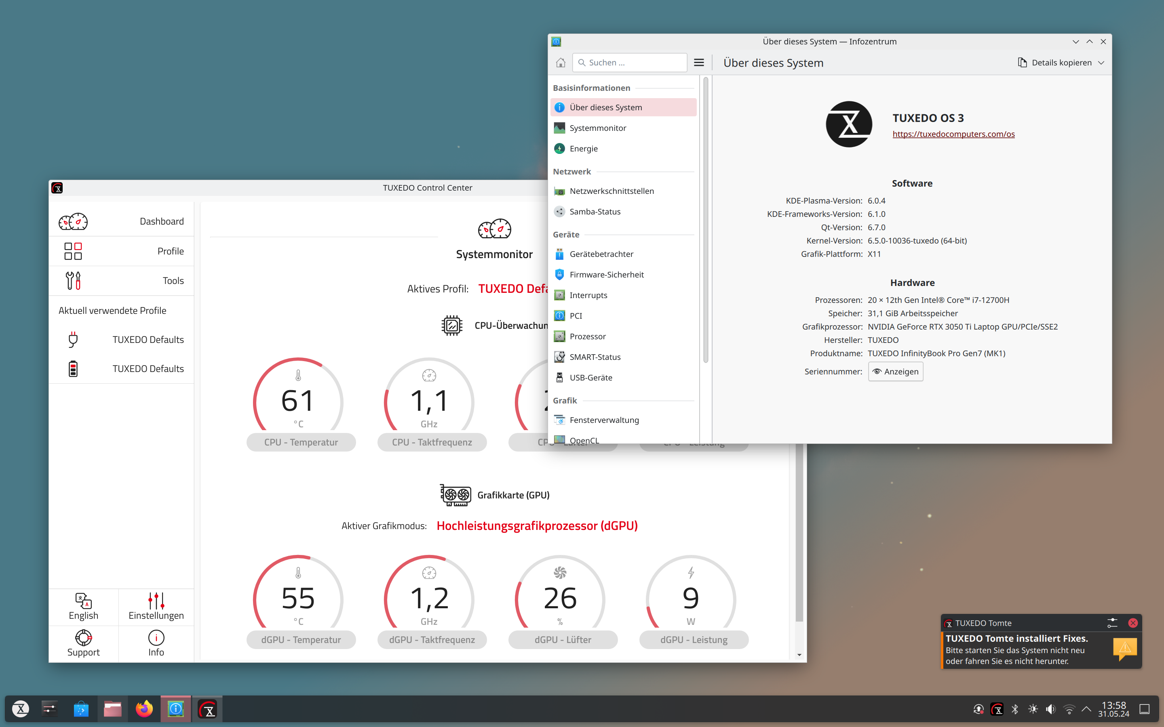Open Netzwerkschnittstellen entry
Viewport: 1164px width, 727px height.
pos(623,191)
